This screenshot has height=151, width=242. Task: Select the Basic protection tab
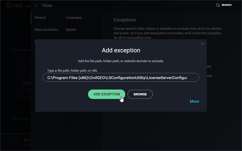coord(46,30)
